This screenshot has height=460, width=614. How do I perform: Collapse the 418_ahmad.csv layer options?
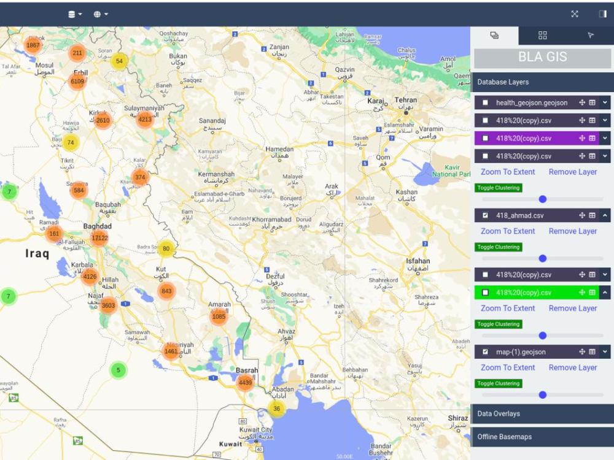click(x=605, y=215)
